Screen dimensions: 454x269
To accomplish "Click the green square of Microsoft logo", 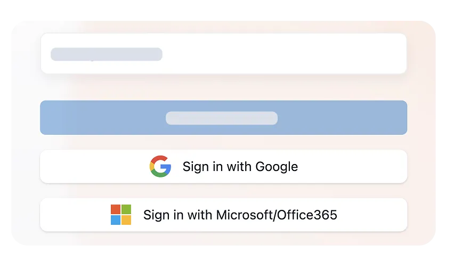I will (x=126, y=209).
